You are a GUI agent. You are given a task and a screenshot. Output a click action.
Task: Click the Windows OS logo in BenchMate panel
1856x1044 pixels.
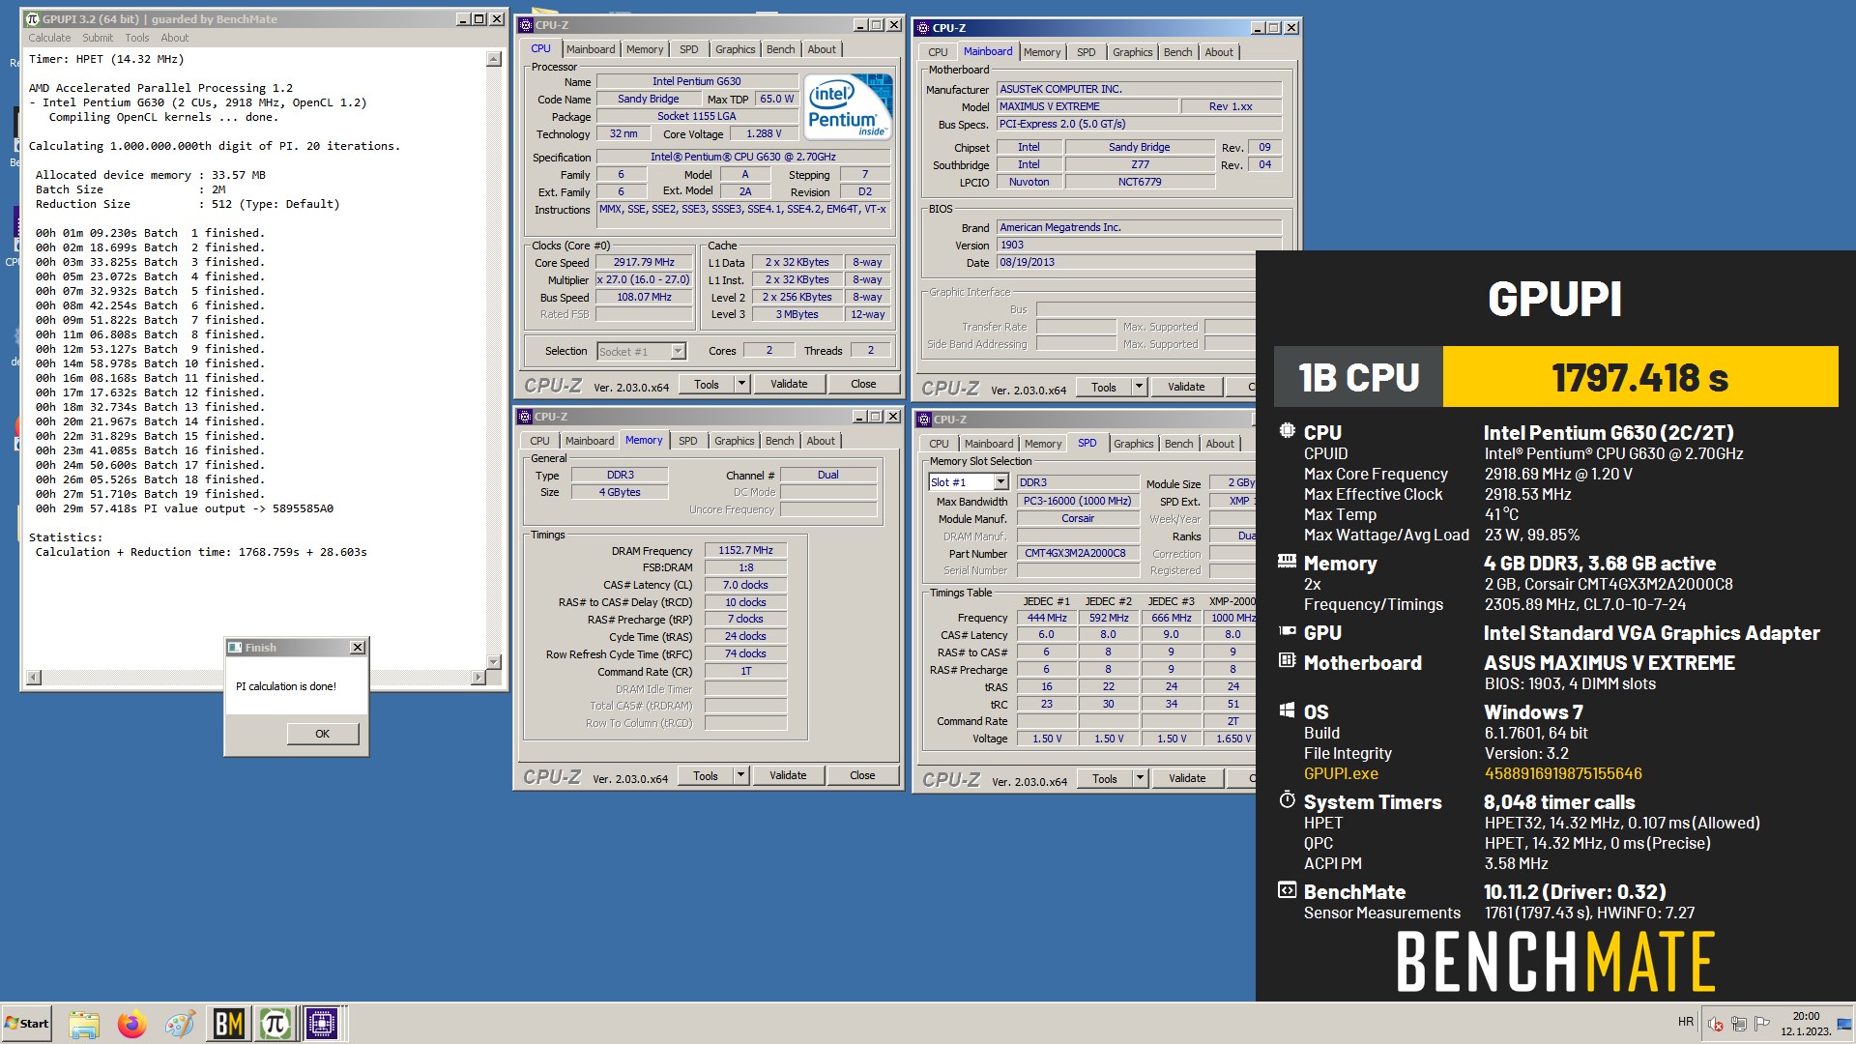coord(1287,710)
